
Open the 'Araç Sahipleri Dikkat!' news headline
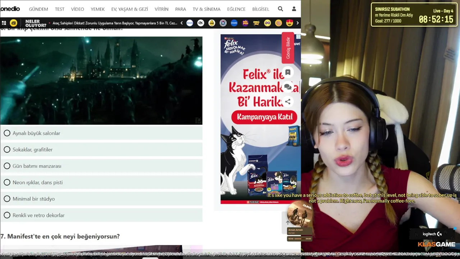pyautogui.click(x=115, y=23)
